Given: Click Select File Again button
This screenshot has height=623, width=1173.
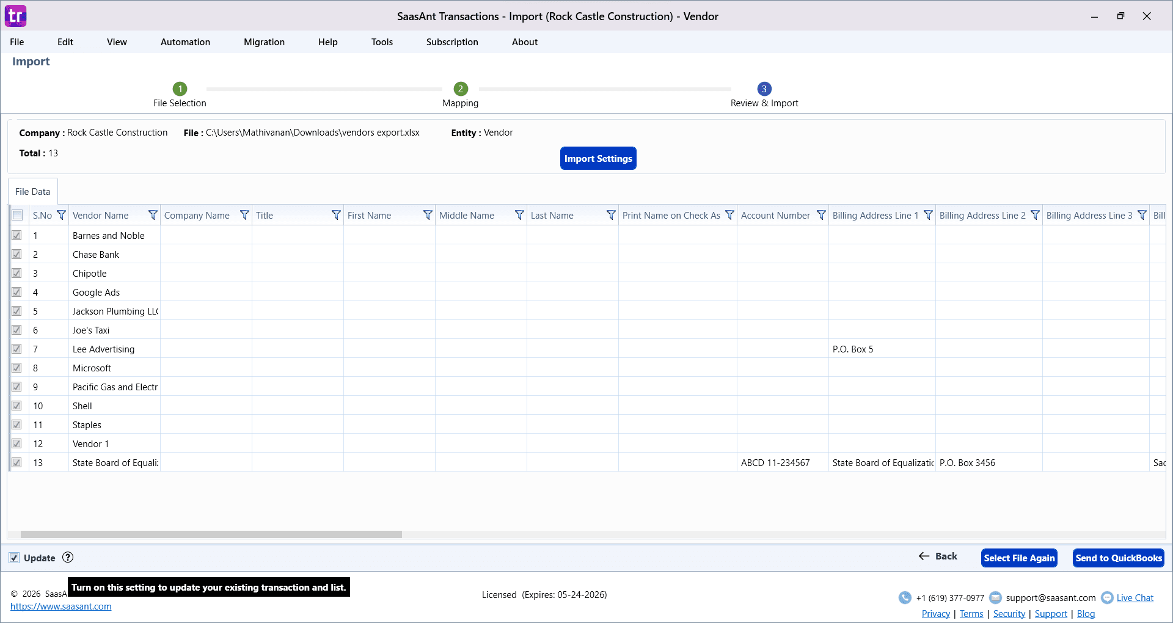Looking at the screenshot, I should coord(1019,558).
